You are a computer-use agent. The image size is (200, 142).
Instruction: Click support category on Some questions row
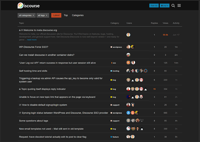tap(115, 121)
